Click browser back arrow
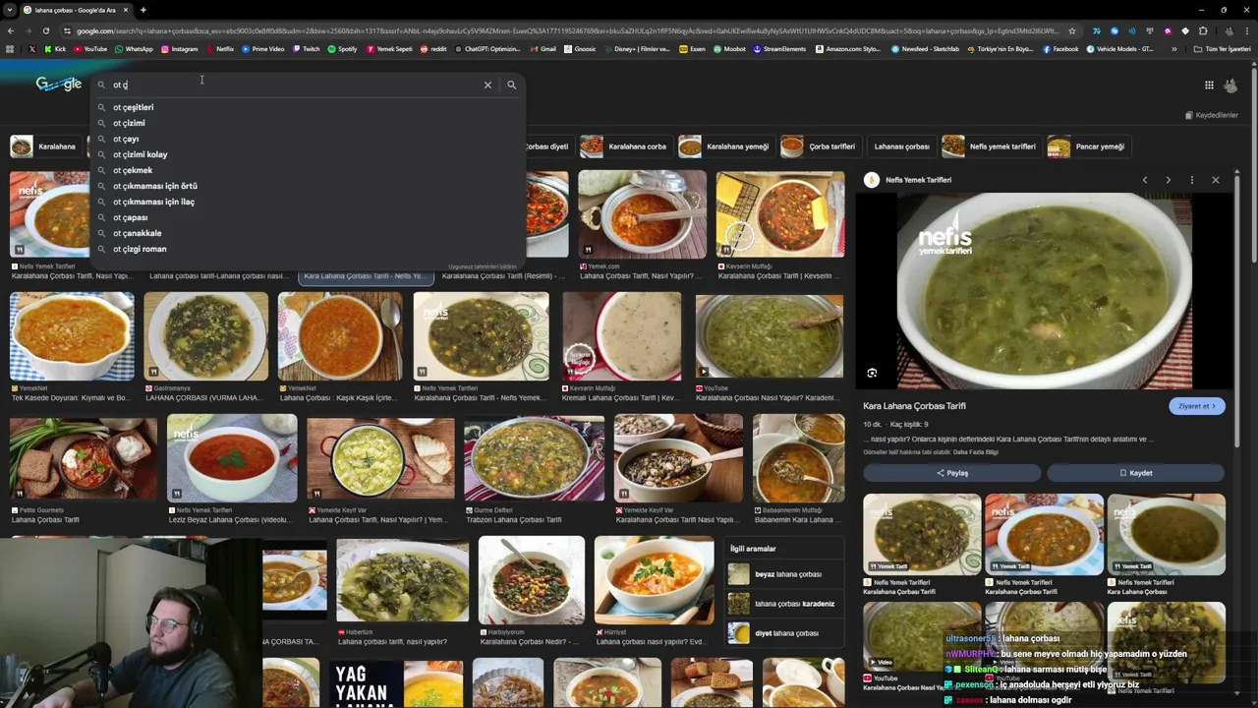The height and width of the screenshot is (708, 1258). [x=10, y=30]
